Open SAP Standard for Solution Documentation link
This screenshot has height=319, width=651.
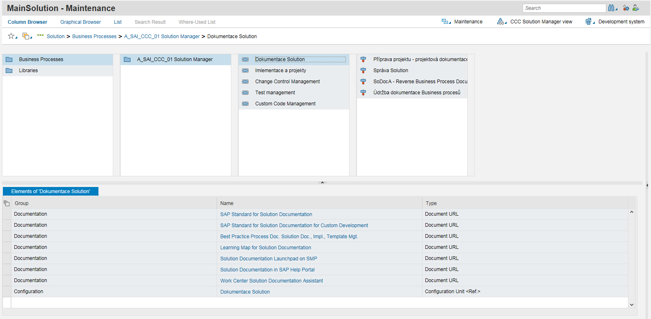[x=266, y=214]
